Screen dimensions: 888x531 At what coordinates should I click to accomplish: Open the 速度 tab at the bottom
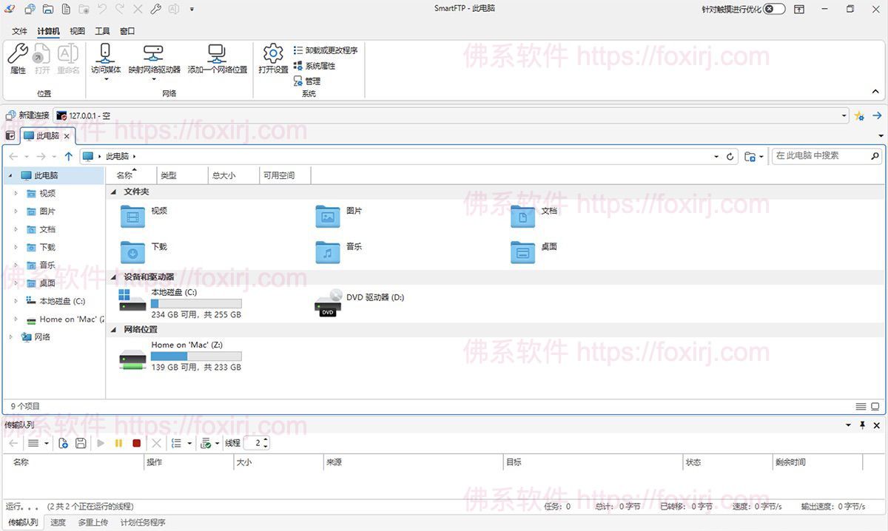coord(58,522)
